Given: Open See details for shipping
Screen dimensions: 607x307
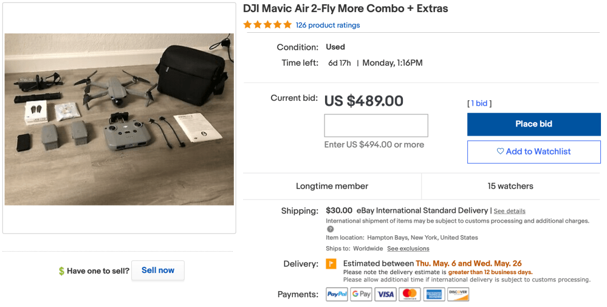Looking at the screenshot, I should point(509,211).
